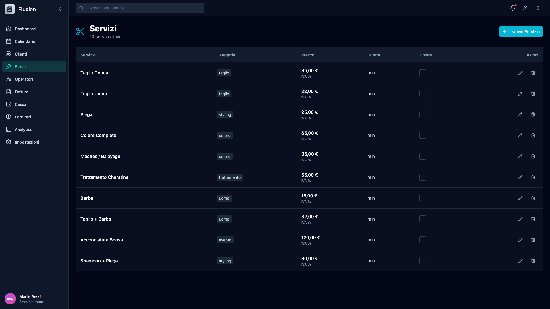Open the Fatture section
550x309 pixels.
[x=21, y=92]
